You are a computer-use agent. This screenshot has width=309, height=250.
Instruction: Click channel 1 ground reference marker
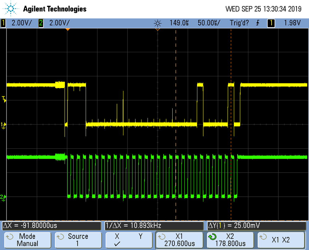pyautogui.click(x=3, y=125)
